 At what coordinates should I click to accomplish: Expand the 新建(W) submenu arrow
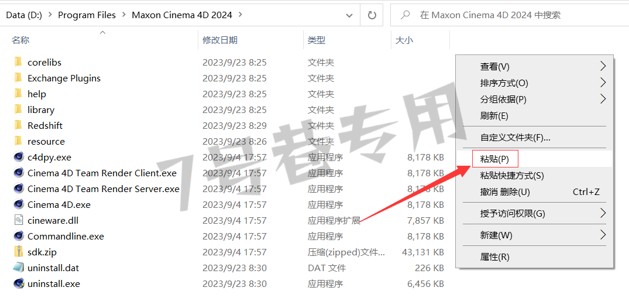[603, 235]
